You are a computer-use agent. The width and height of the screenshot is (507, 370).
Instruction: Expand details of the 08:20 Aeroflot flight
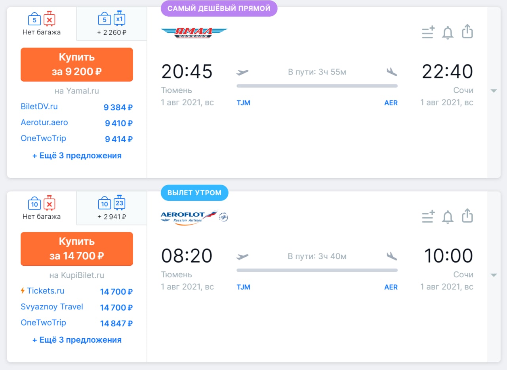pyautogui.click(x=494, y=275)
